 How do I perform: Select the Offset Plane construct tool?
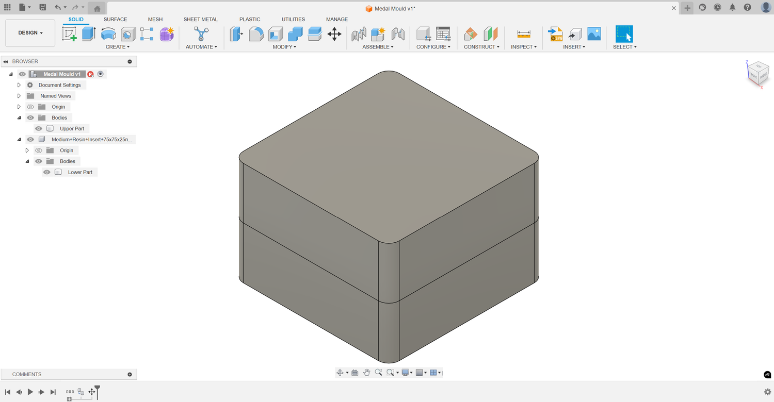coord(471,34)
